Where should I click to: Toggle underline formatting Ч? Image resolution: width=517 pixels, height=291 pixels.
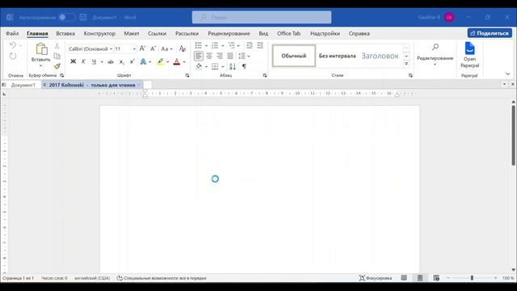click(94, 61)
